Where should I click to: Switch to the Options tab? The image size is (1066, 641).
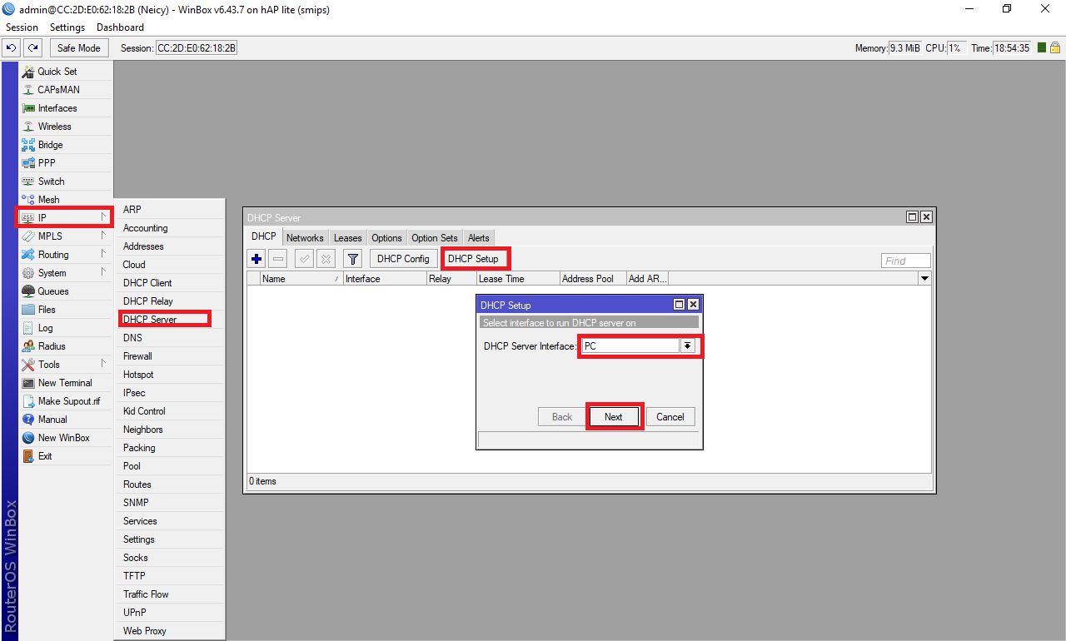pyautogui.click(x=386, y=238)
